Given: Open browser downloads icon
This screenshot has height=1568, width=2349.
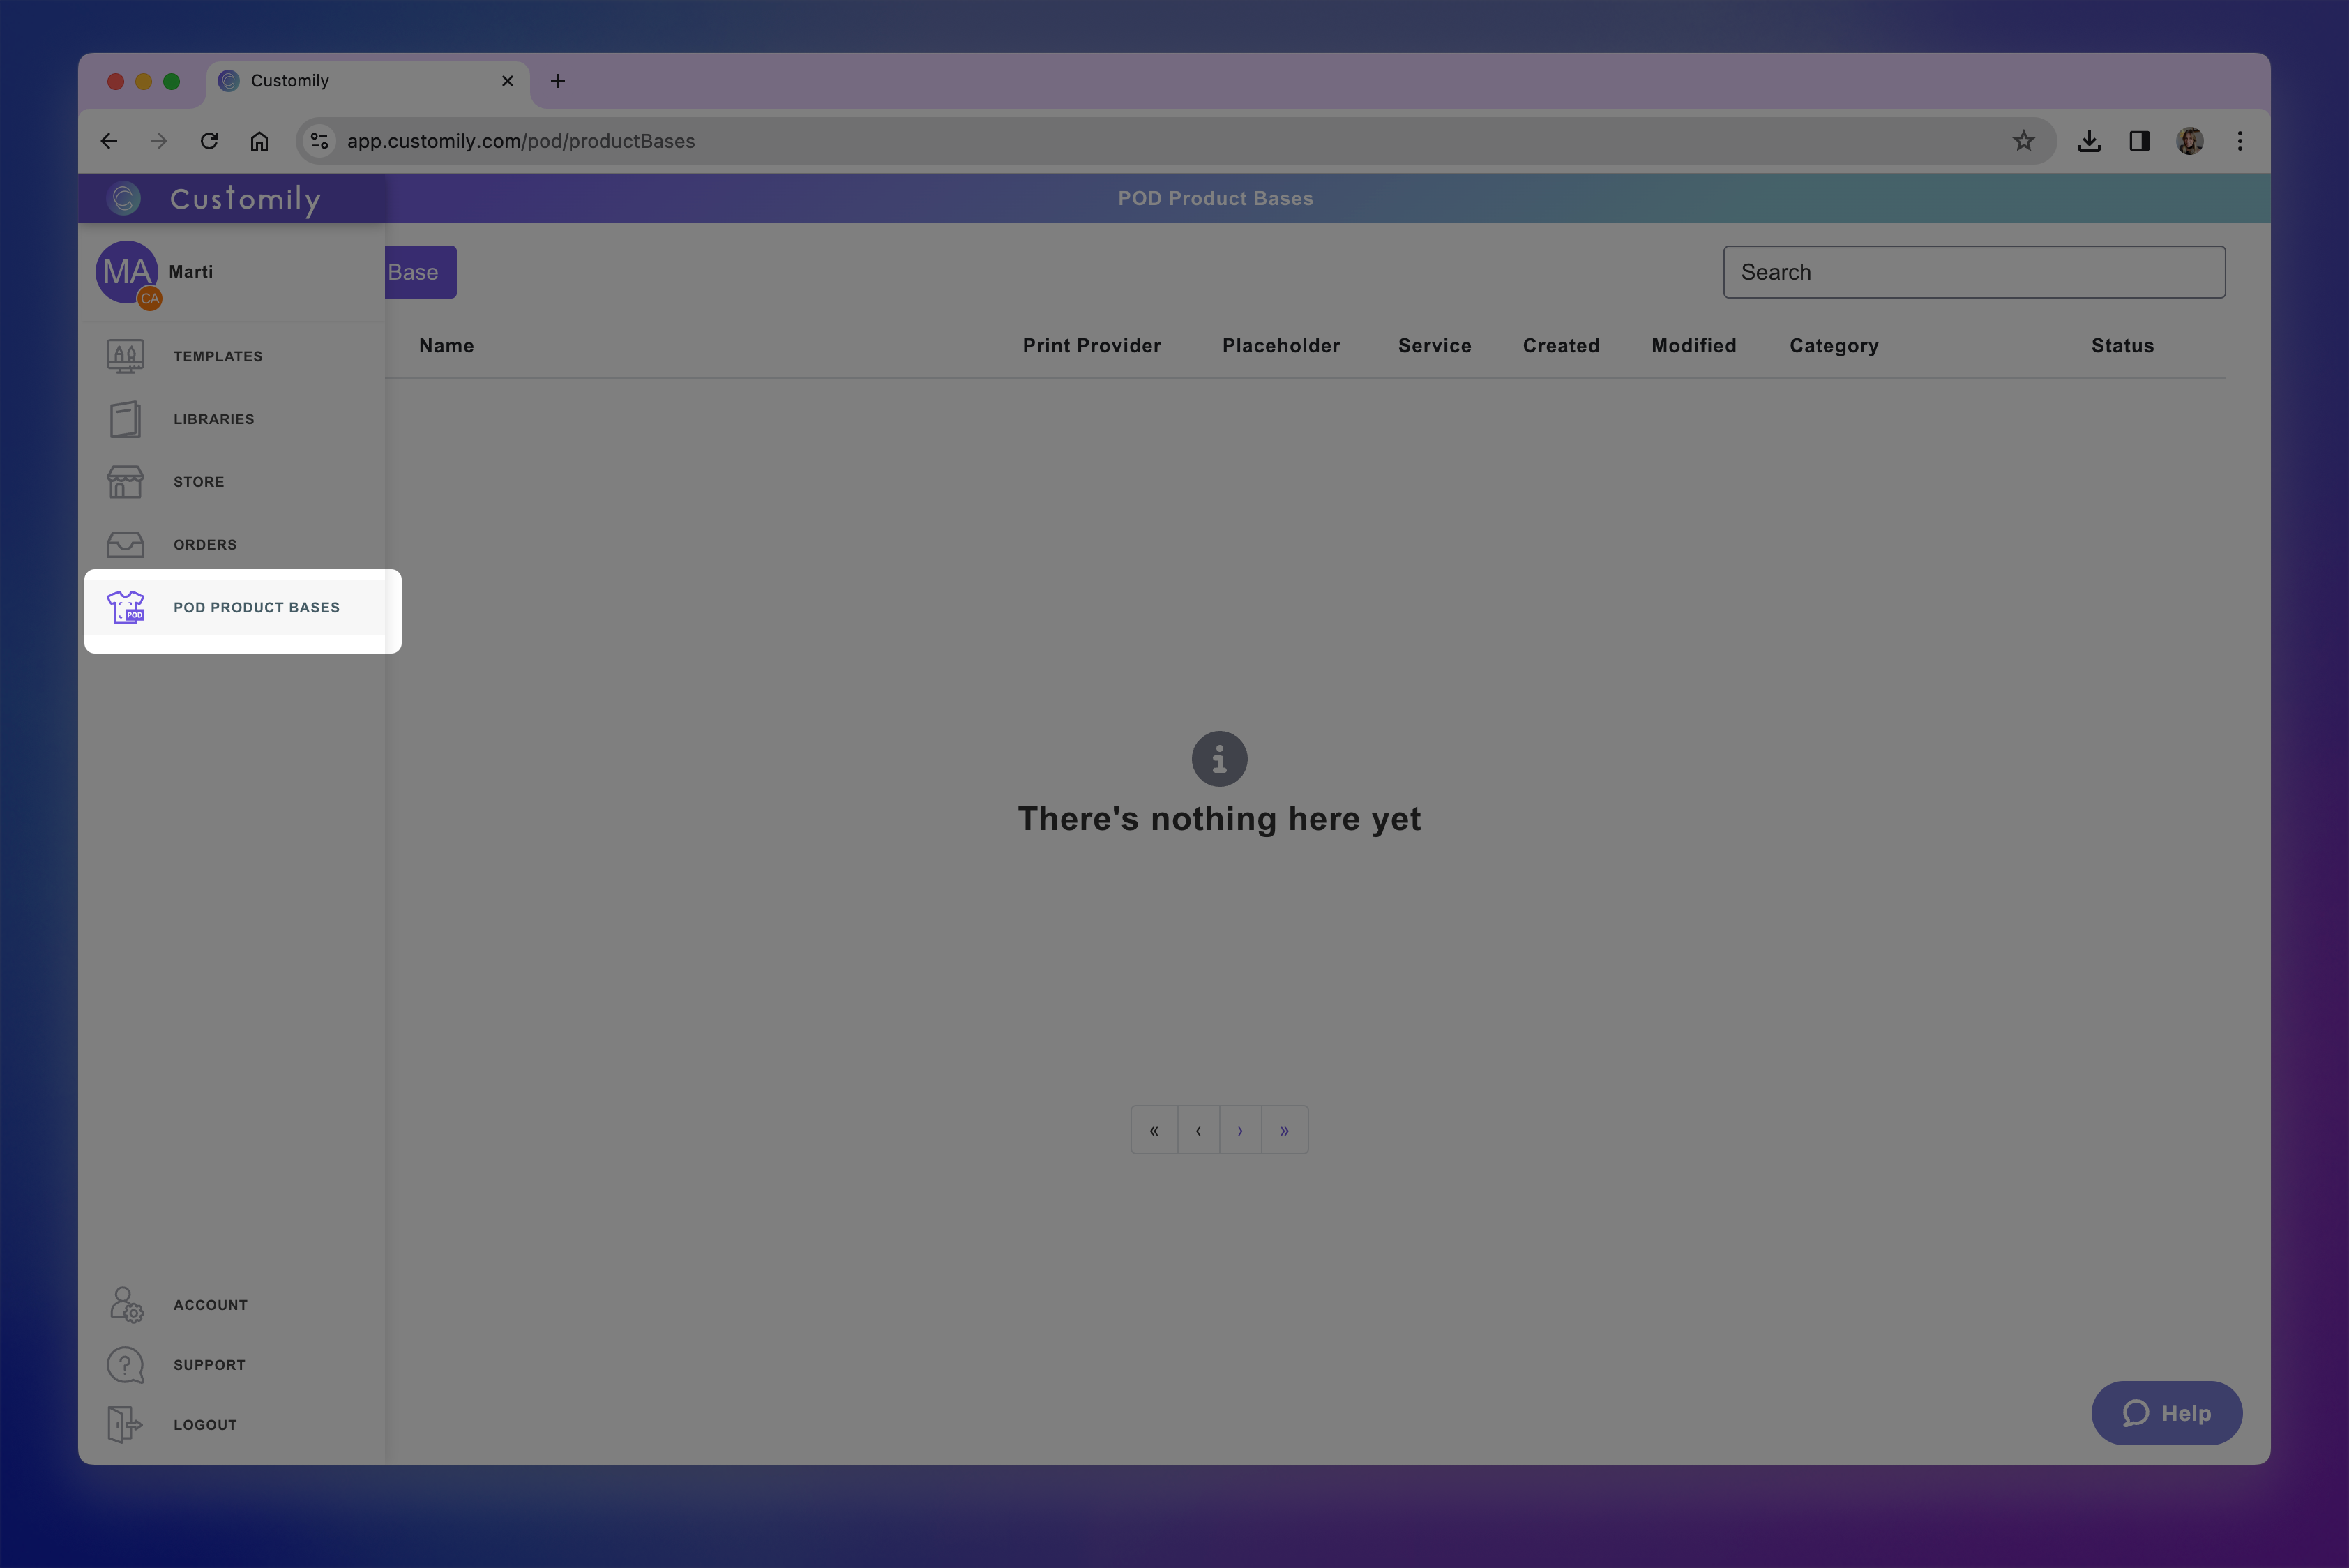Looking at the screenshot, I should tap(2088, 141).
